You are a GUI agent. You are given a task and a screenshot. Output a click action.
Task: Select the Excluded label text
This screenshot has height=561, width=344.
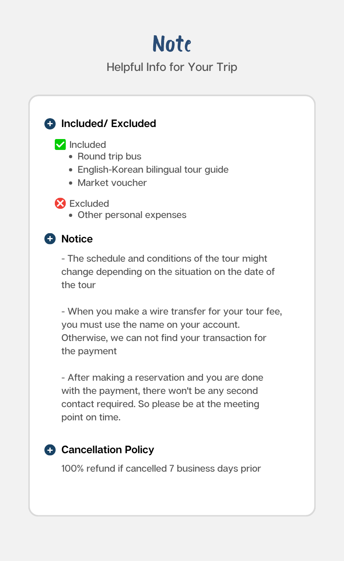click(x=89, y=204)
